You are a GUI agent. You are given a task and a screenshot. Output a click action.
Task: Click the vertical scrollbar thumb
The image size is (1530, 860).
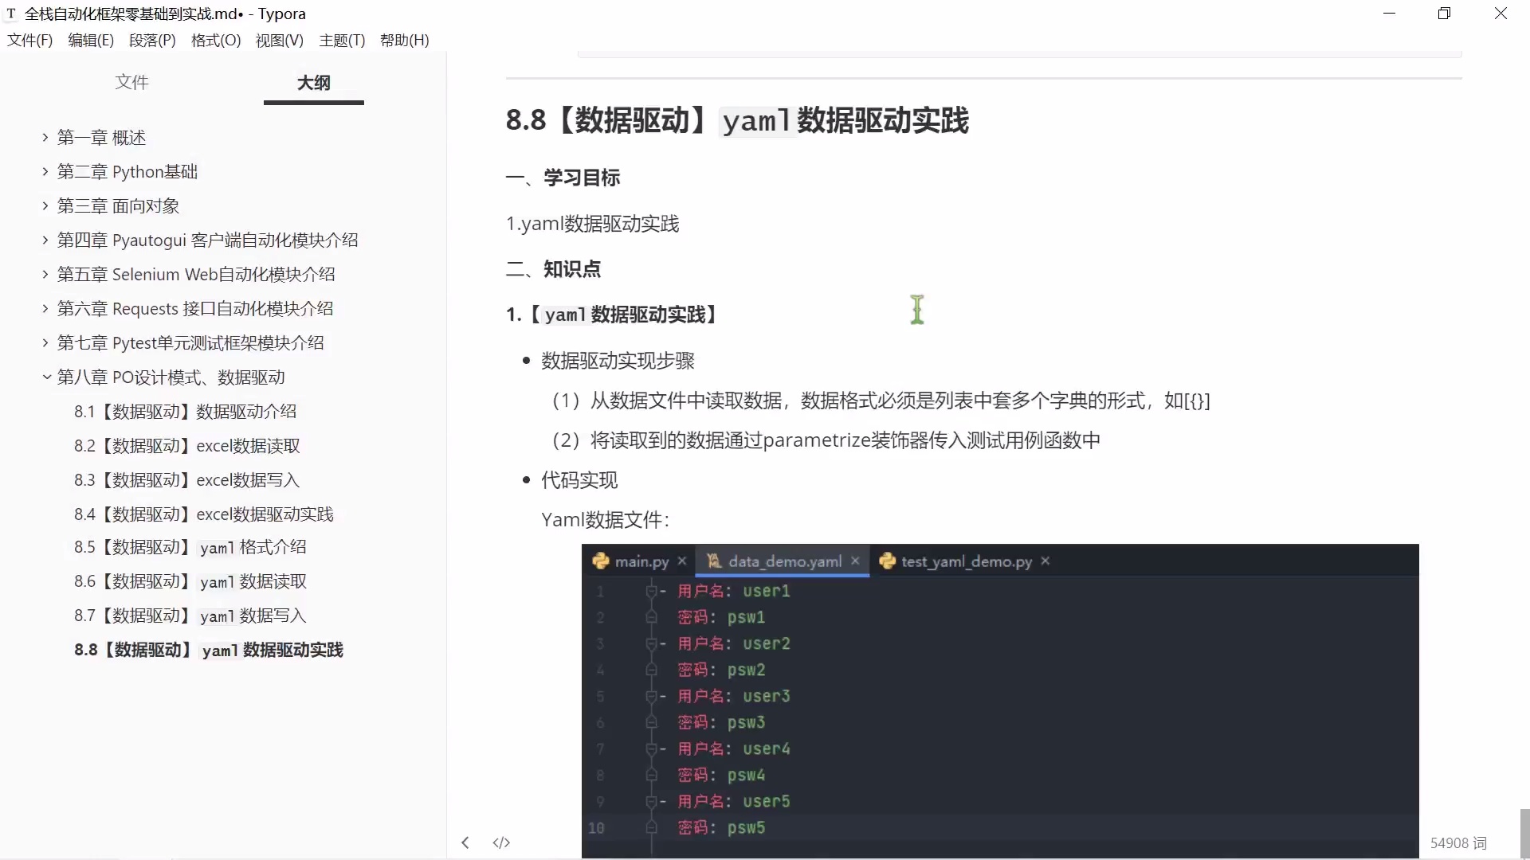click(1524, 832)
